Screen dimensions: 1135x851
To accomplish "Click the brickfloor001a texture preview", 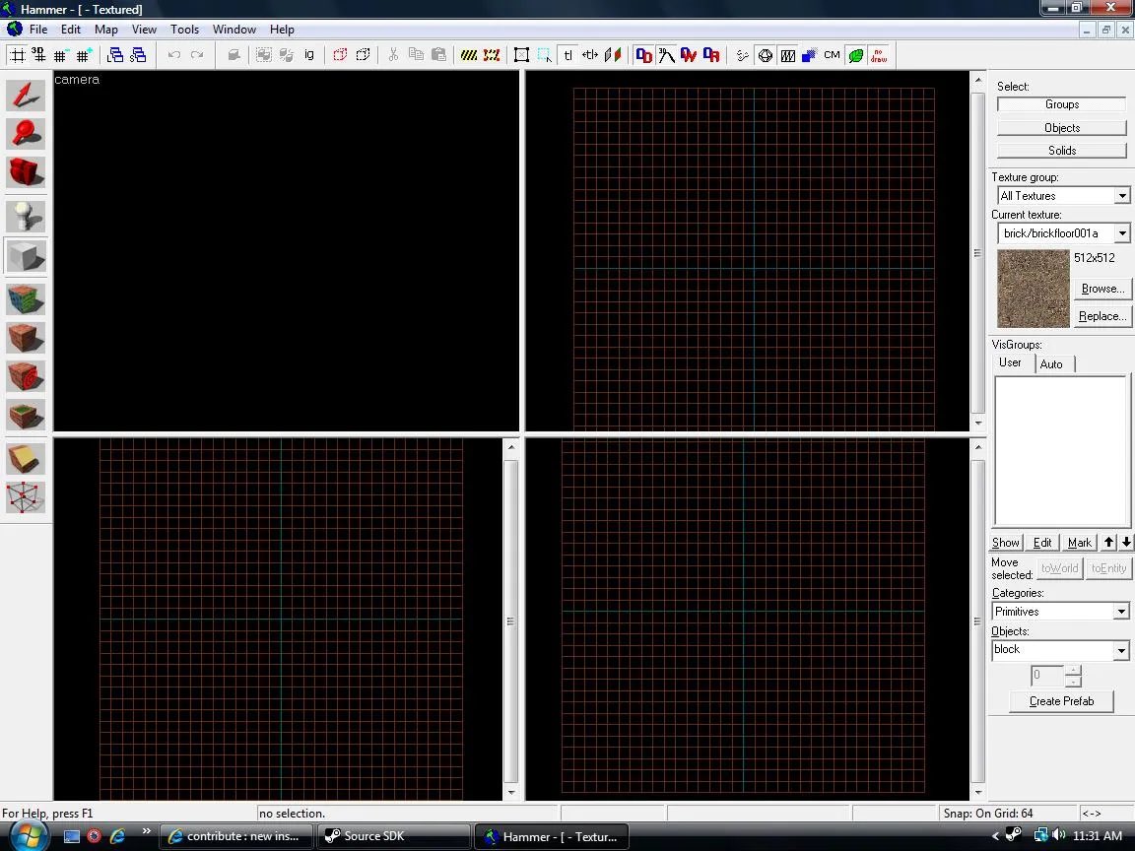I will click(x=1033, y=288).
